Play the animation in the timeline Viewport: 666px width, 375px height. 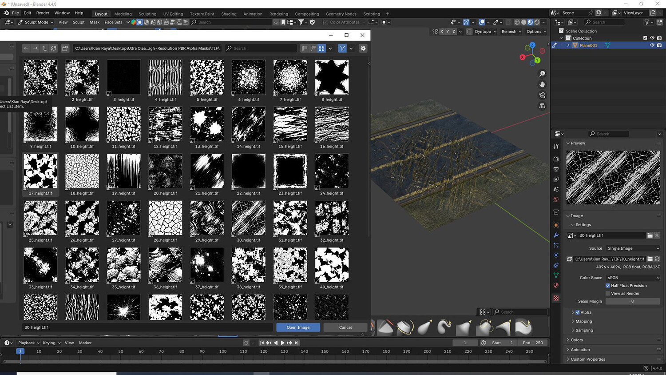pos(282,343)
